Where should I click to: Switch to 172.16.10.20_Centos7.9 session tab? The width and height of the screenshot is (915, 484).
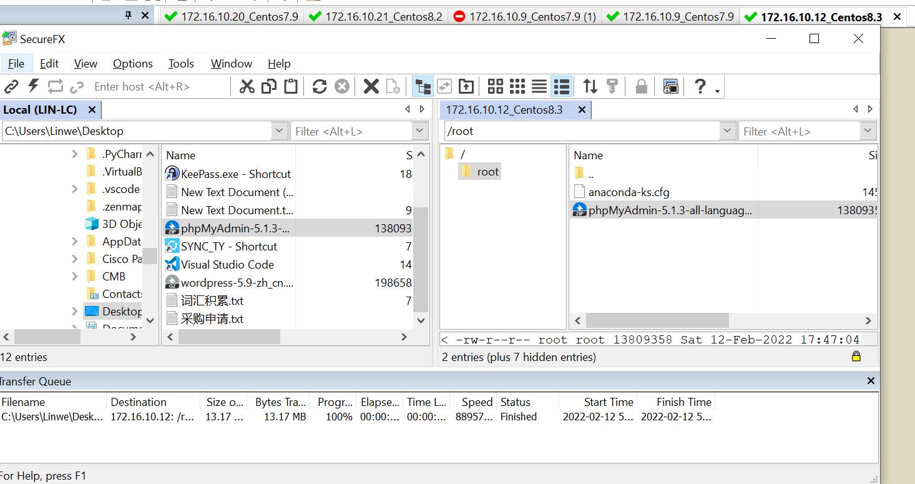[232, 16]
